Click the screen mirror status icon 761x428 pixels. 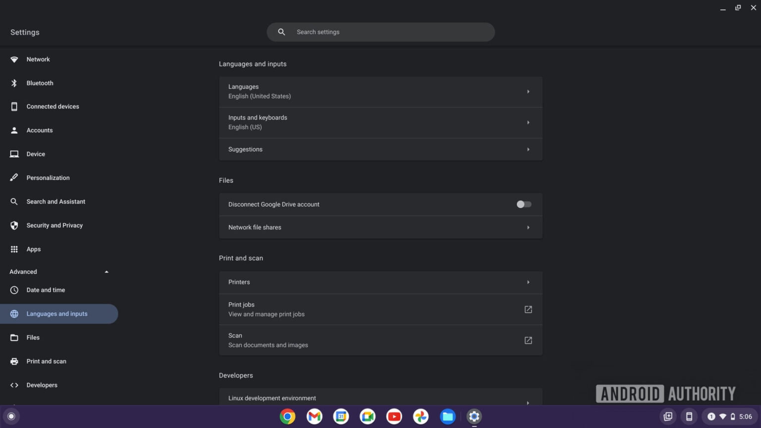click(x=668, y=417)
